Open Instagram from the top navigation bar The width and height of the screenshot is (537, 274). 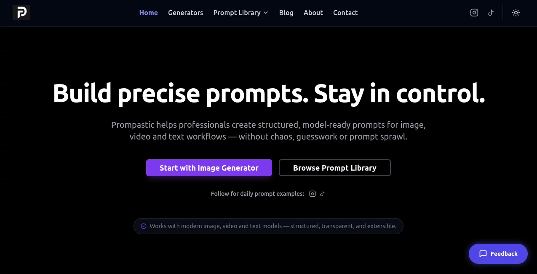point(474,13)
